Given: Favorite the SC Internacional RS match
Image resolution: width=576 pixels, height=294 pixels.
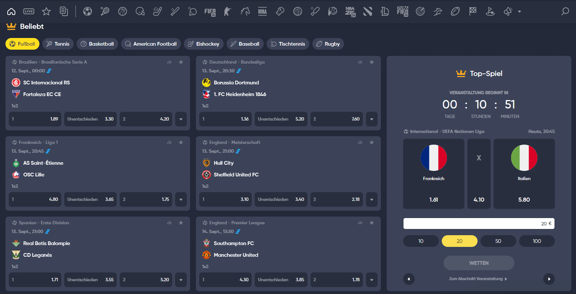Looking at the screenshot, I should click(181, 62).
